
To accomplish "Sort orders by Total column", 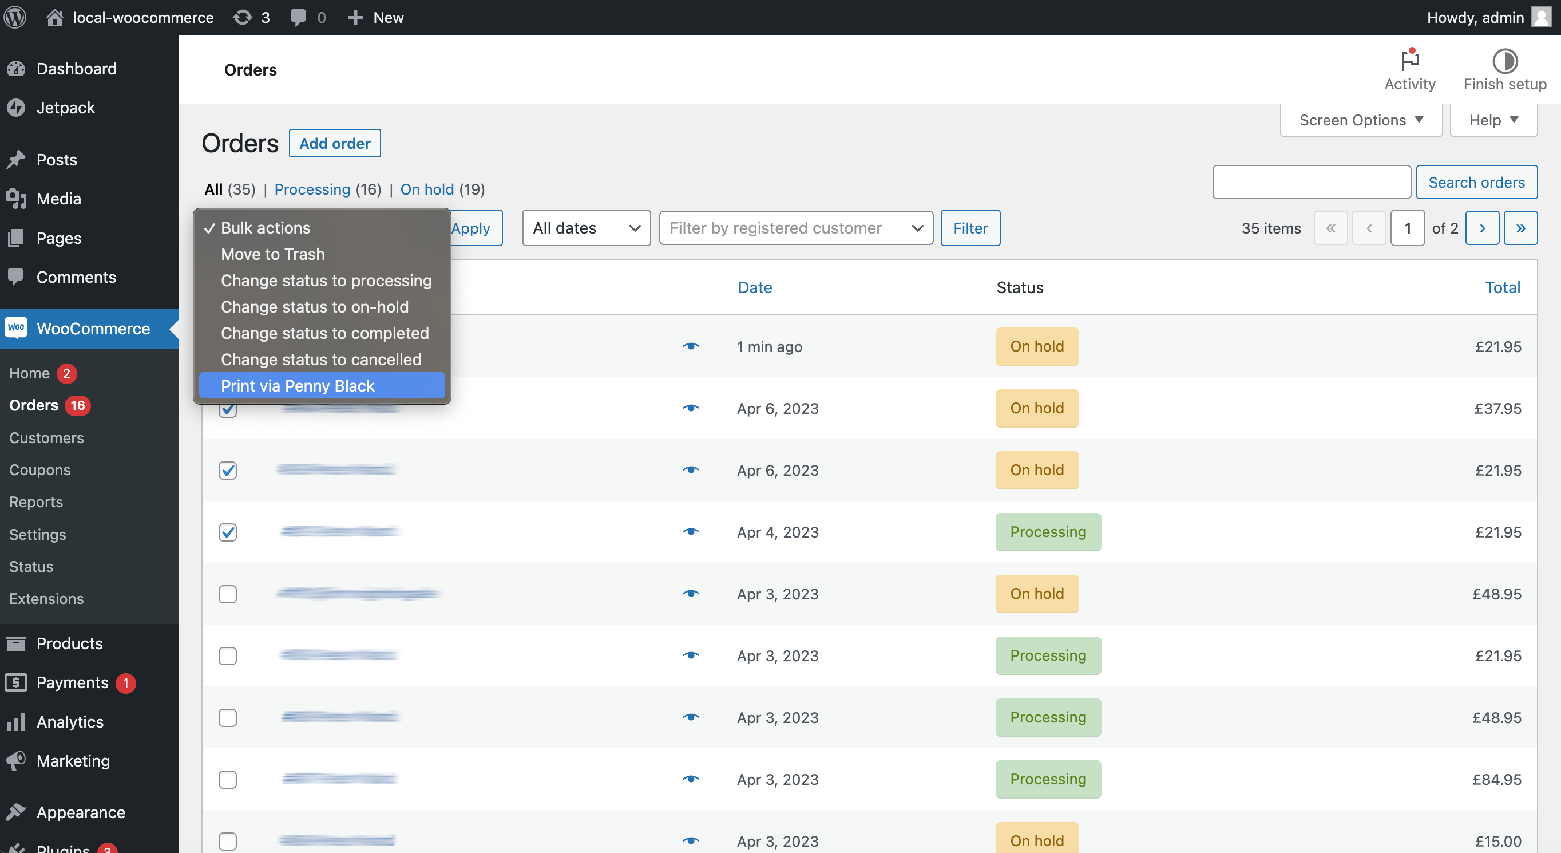I will click(x=1503, y=287).
